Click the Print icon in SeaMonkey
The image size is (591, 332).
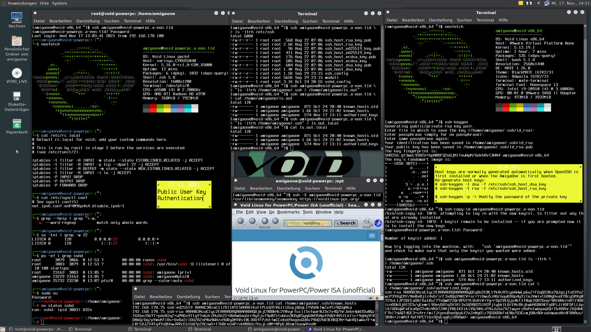pyautogui.click(x=366, y=221)
